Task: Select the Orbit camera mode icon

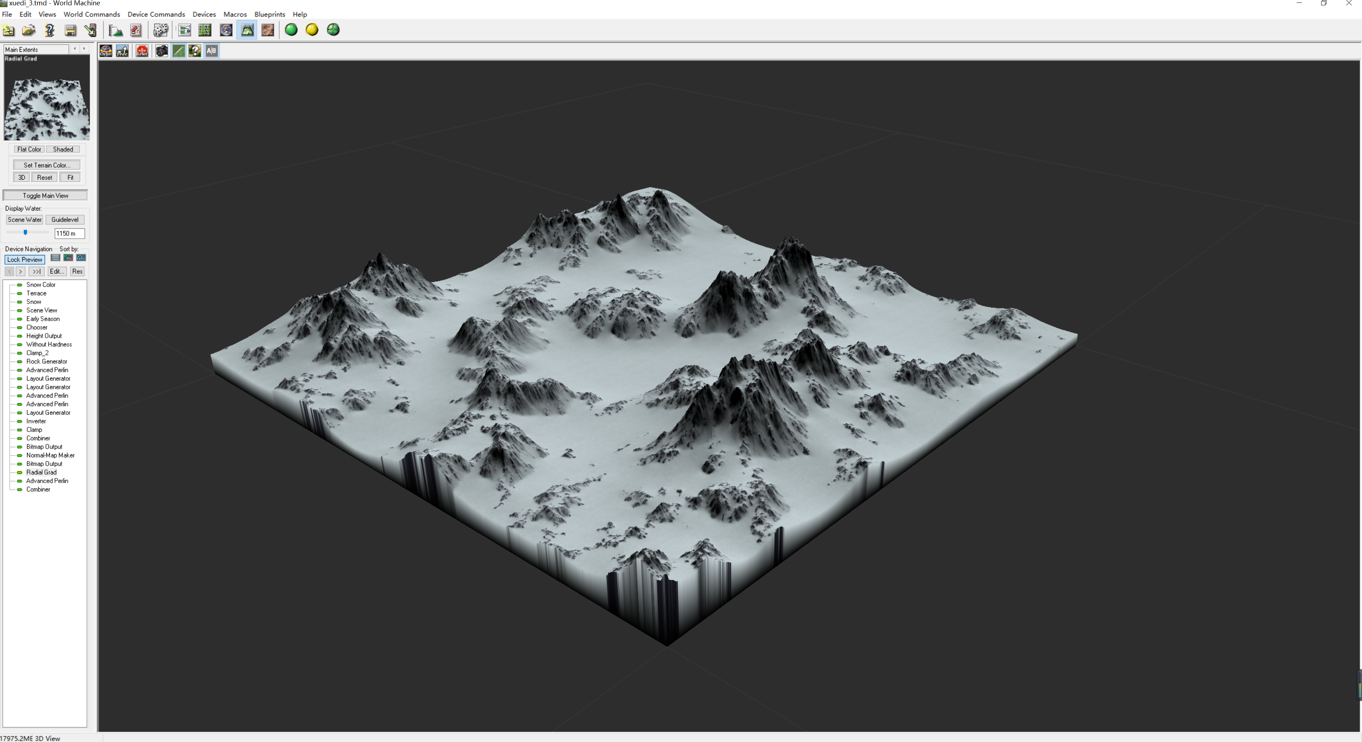Action: tap(106, 51)
